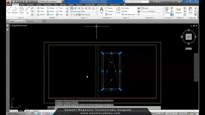205x115 pixels.
Task: Click the viewport label Top 2D Wireframe
Action: [x=19, y=26]
